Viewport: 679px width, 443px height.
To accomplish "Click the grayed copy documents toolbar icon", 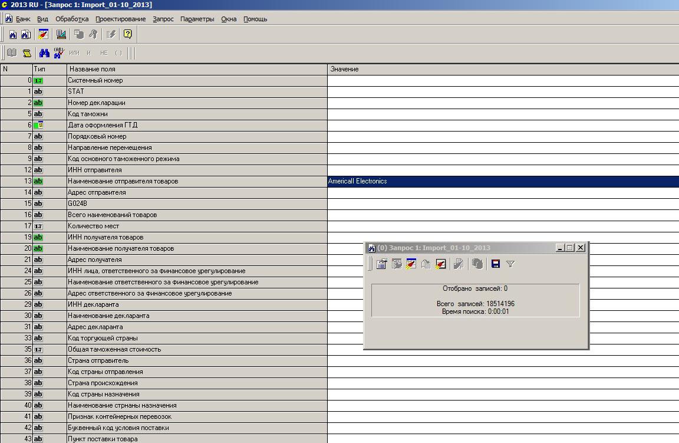I will coord(79,34).
